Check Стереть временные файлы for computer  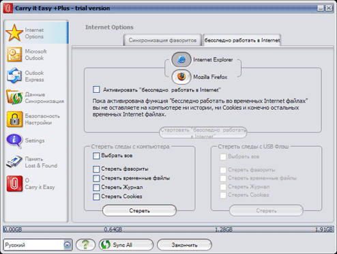pyautogui.click(x=96, y=178)
